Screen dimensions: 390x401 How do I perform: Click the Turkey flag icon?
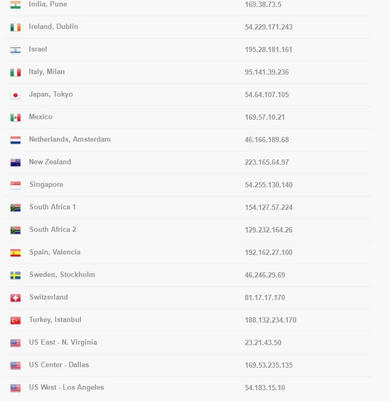pos(16,320)
